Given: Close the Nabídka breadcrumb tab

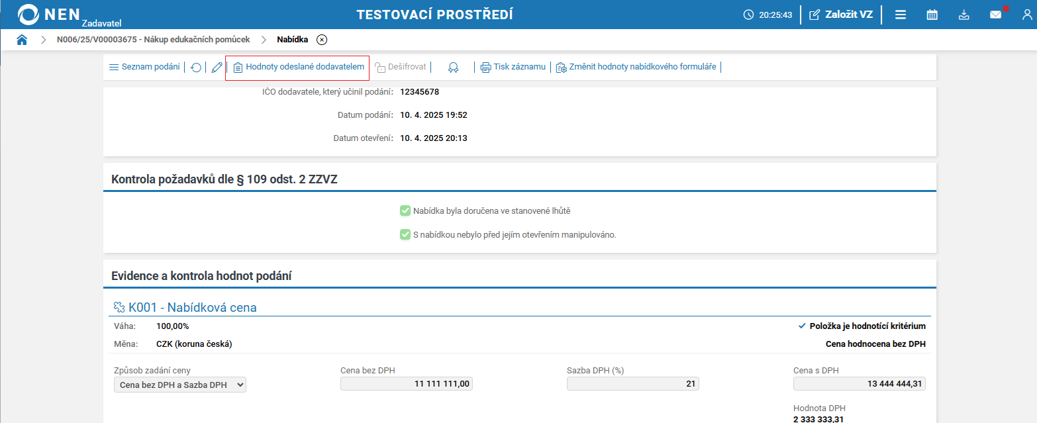Looking at the screenshot, I should [x=322, y=39].
